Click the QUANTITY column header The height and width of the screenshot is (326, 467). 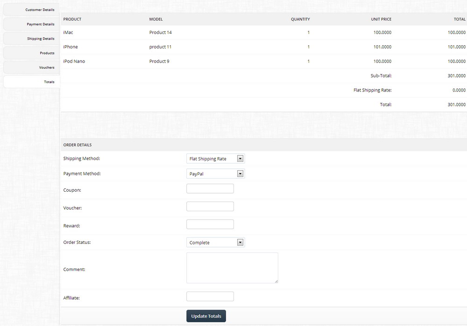click(x=300, y=19)
